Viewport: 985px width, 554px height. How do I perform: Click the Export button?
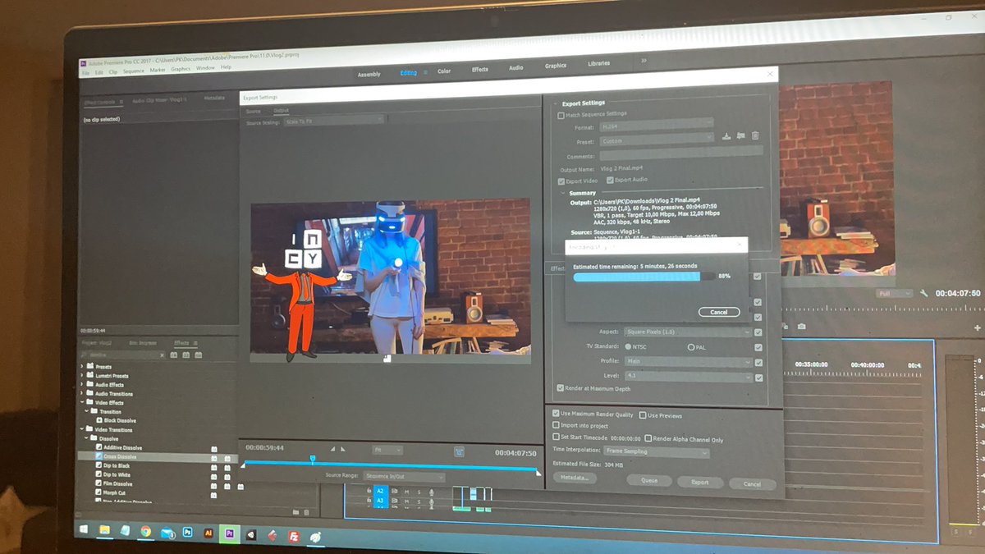click(699, 482)
